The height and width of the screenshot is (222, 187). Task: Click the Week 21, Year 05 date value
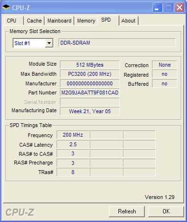click(90, 111)
